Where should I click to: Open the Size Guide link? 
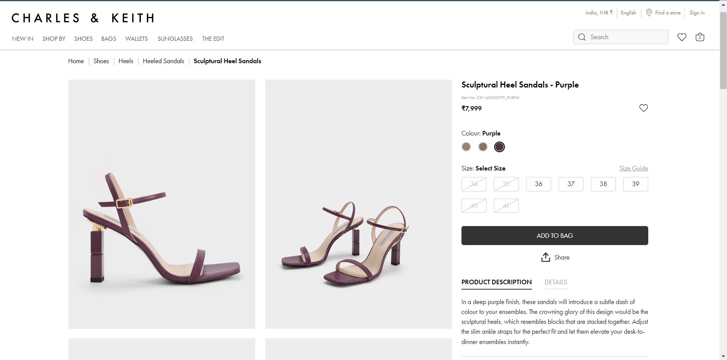[633, 168]
